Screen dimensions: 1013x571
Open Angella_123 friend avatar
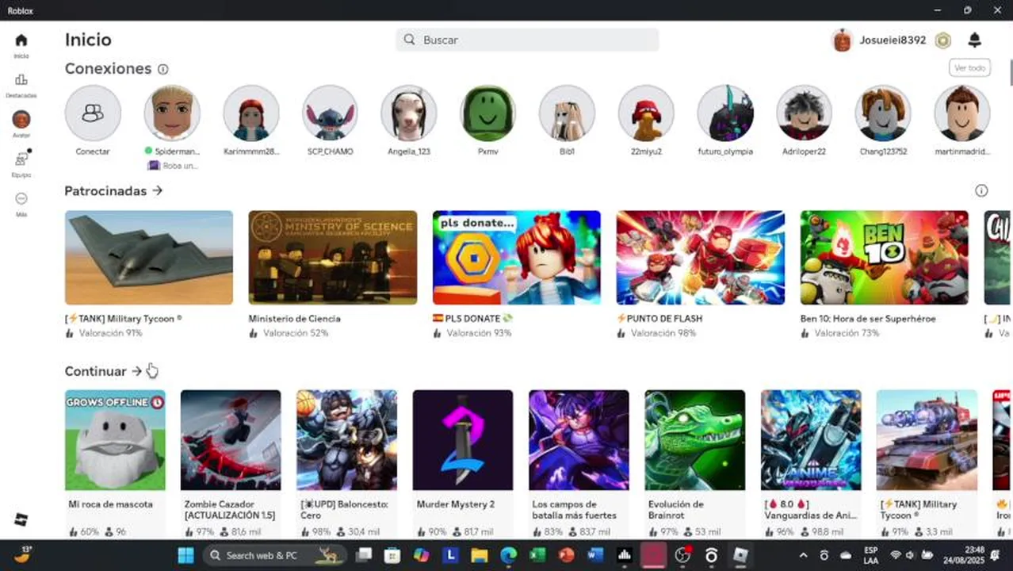tap(409, 113)
